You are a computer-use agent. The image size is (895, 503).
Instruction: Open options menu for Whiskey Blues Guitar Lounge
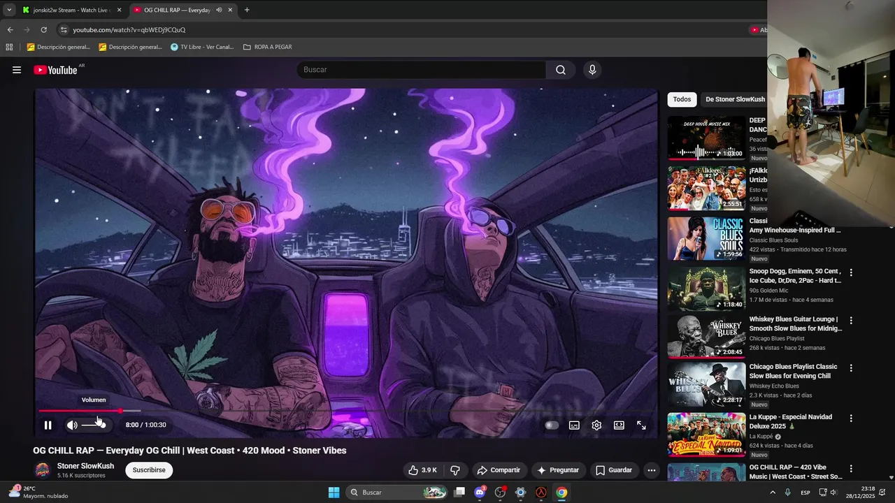pos(851,321)
